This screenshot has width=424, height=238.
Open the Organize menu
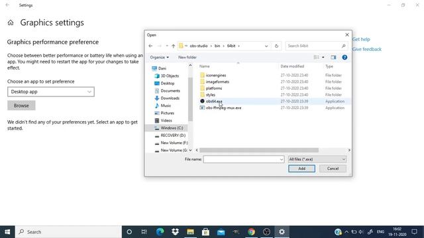[x=159, y=58]
